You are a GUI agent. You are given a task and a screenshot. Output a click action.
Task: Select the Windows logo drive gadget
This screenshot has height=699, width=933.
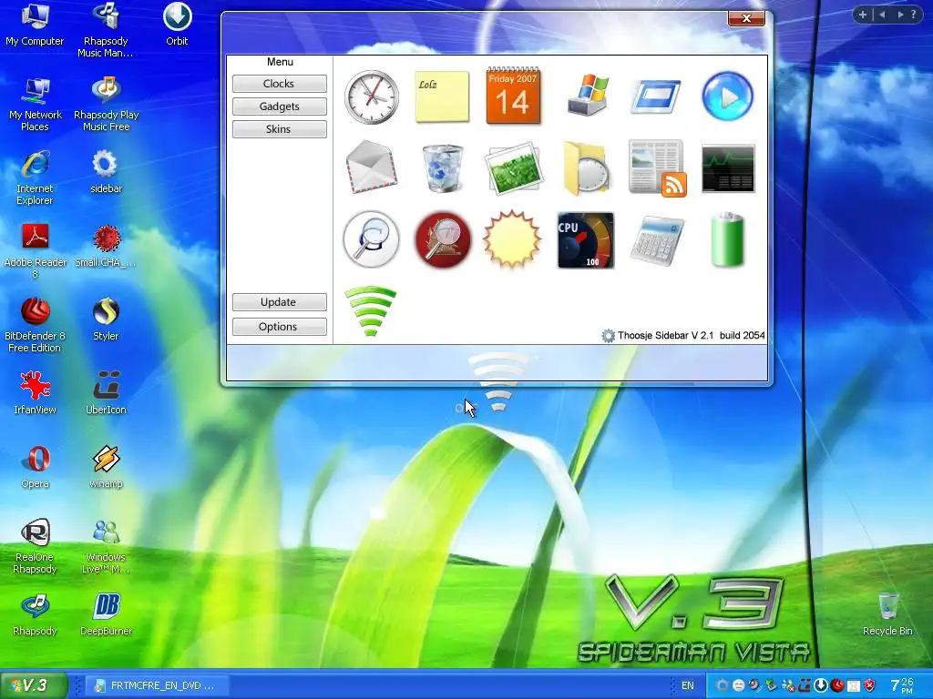coord(588,95)
